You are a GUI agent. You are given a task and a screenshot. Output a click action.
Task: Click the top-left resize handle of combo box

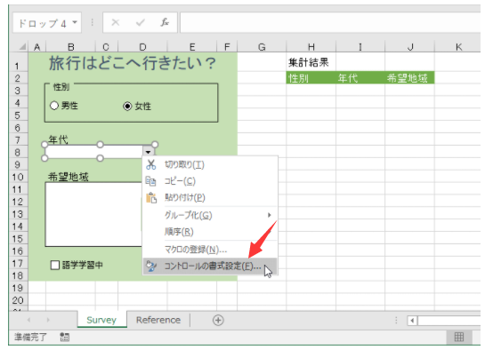(44, 145)
